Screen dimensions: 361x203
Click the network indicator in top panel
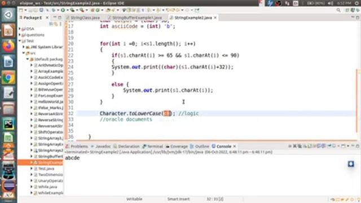287,3
